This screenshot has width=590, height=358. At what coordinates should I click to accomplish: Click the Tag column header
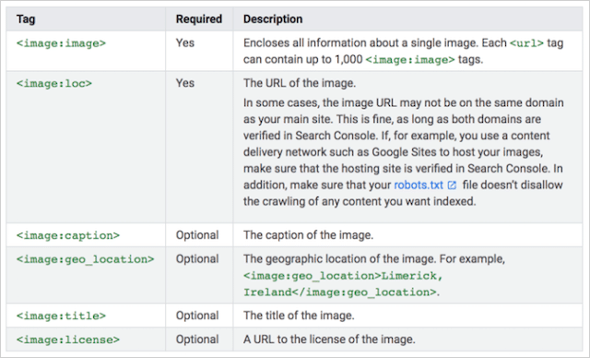click(x=26, y=19)
